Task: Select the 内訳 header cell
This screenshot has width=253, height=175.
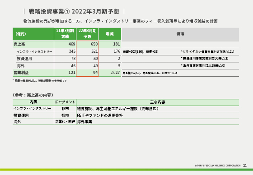Action: point(33,102)
